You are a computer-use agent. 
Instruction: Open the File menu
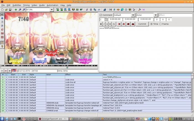(3, 5)
